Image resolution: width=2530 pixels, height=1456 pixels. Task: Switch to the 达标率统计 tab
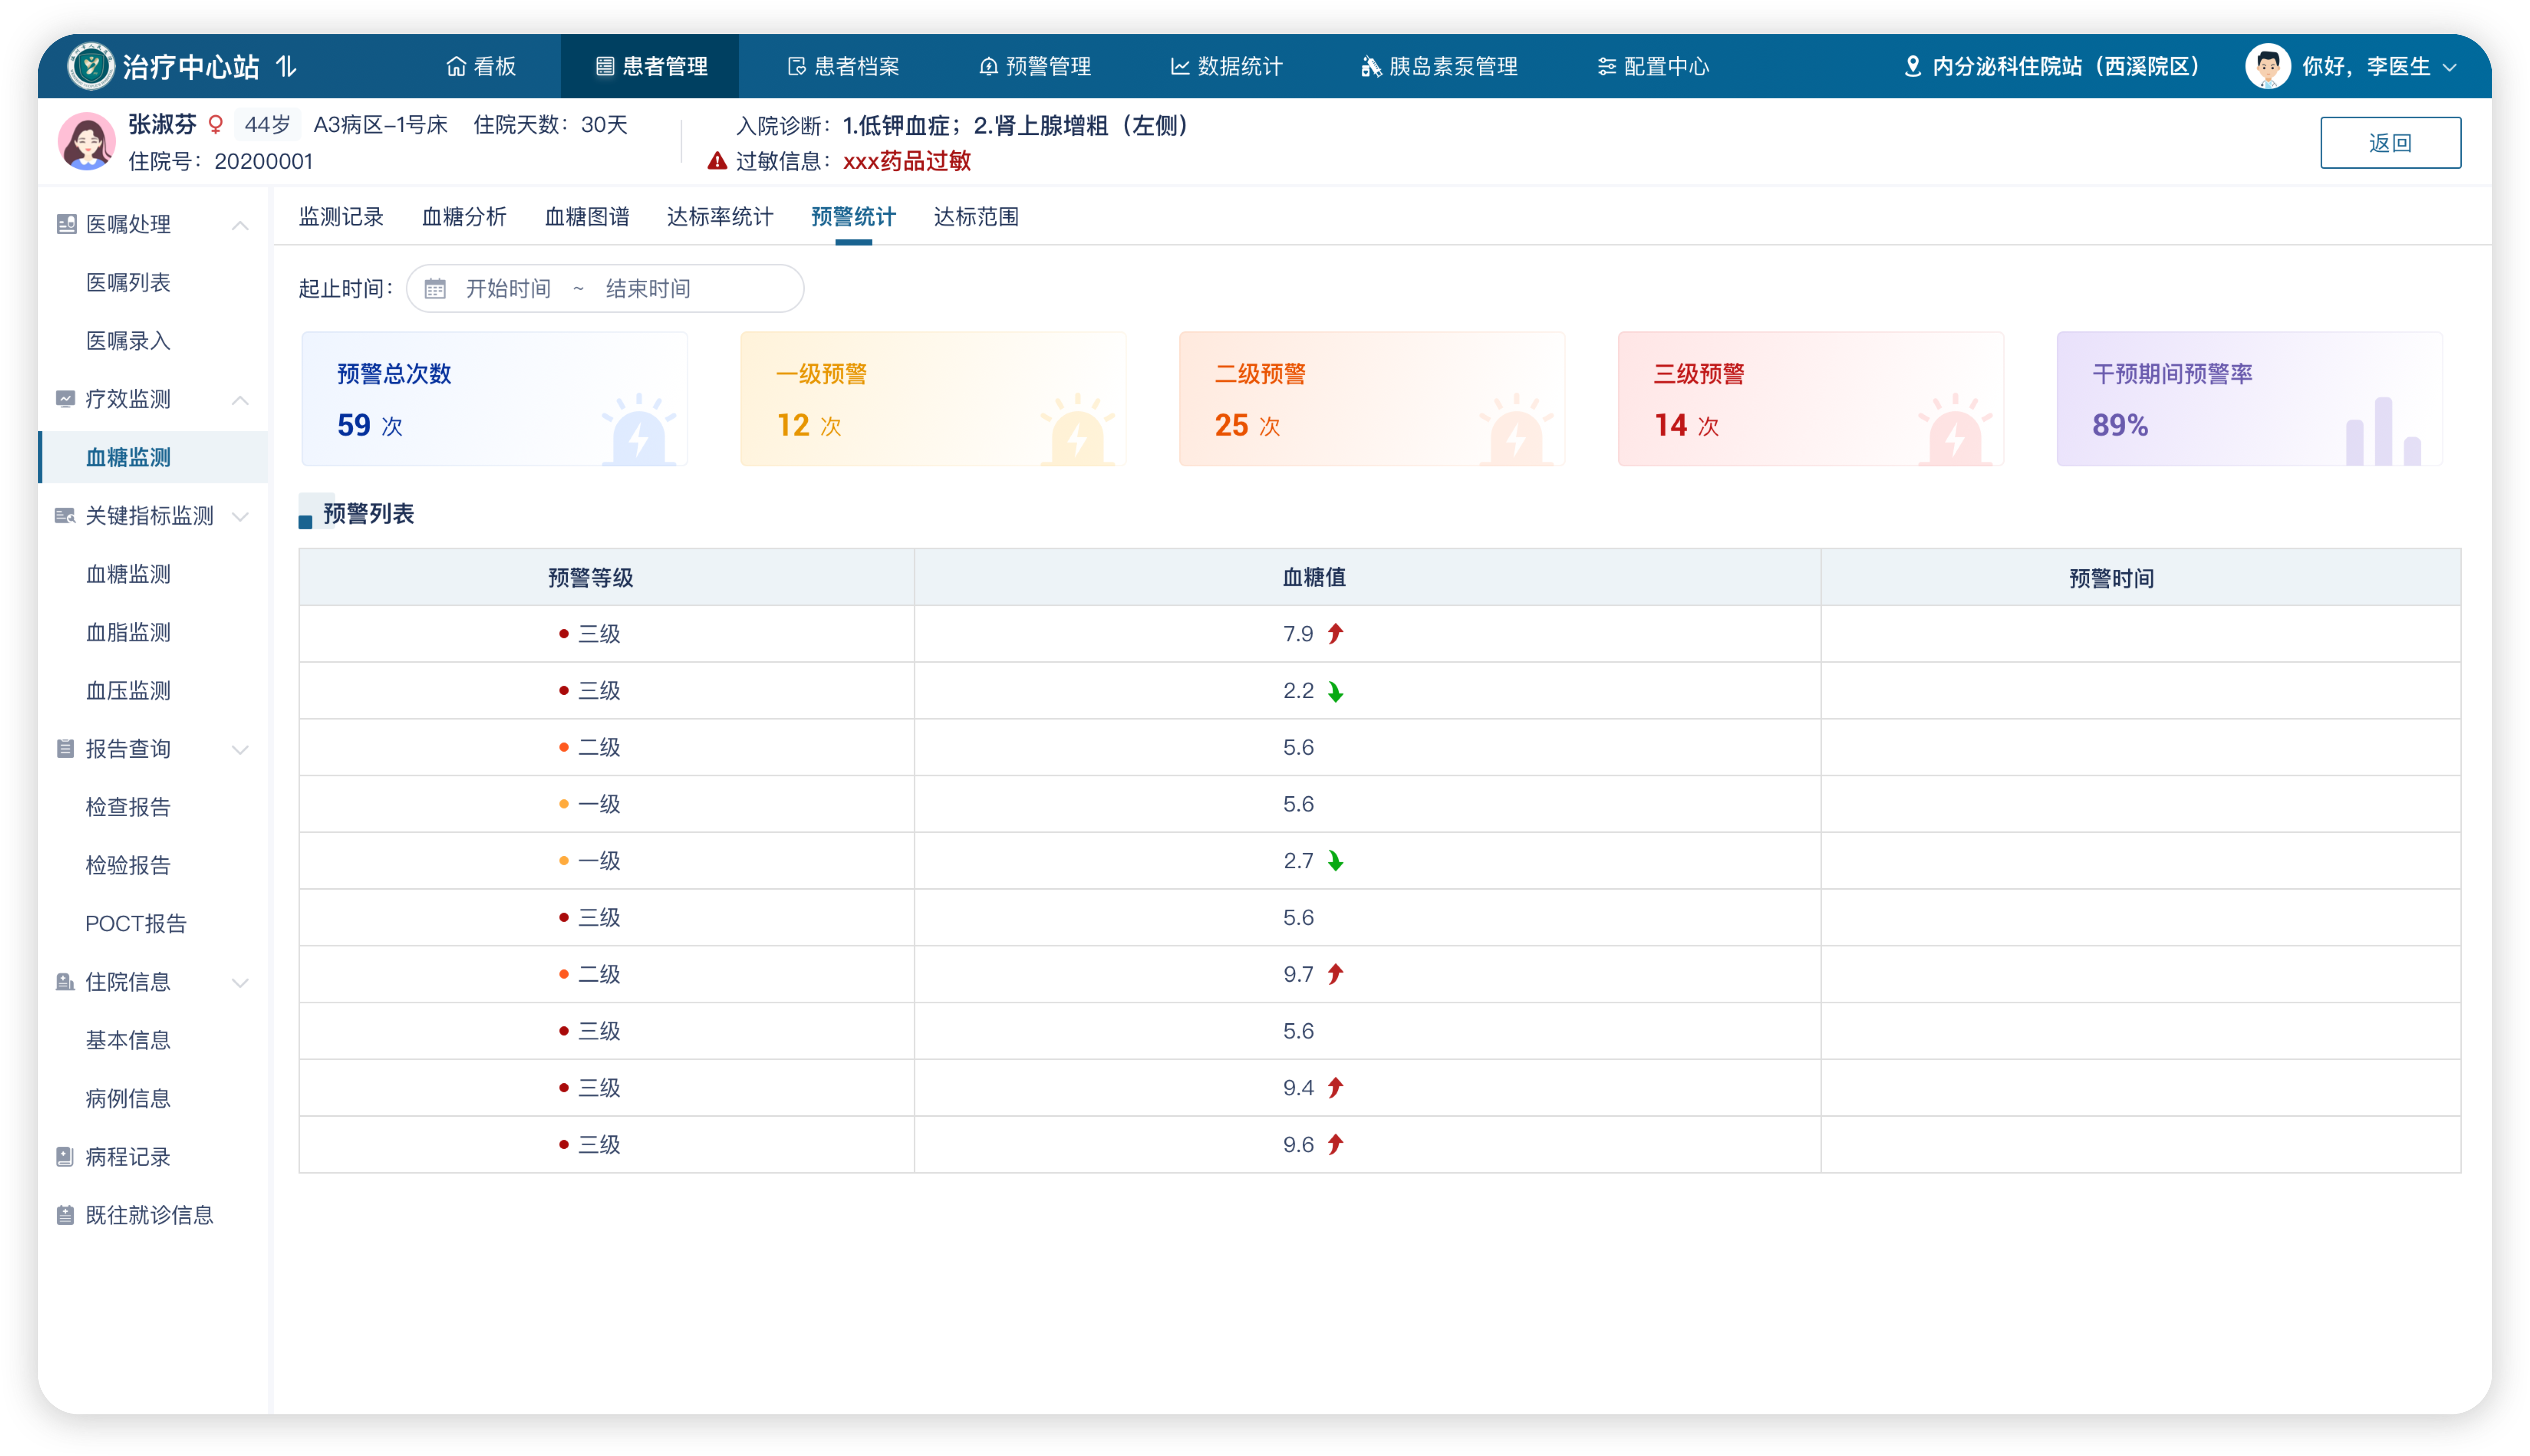click(x=720, y=217)
